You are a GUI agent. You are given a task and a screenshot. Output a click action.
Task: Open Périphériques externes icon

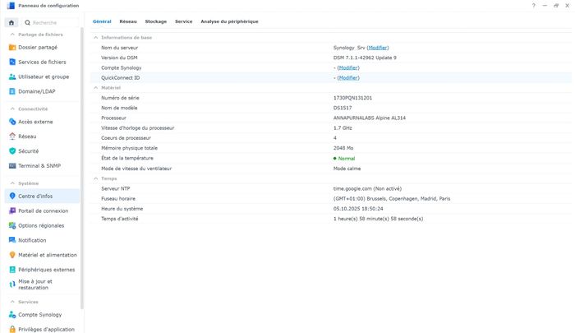12,270
